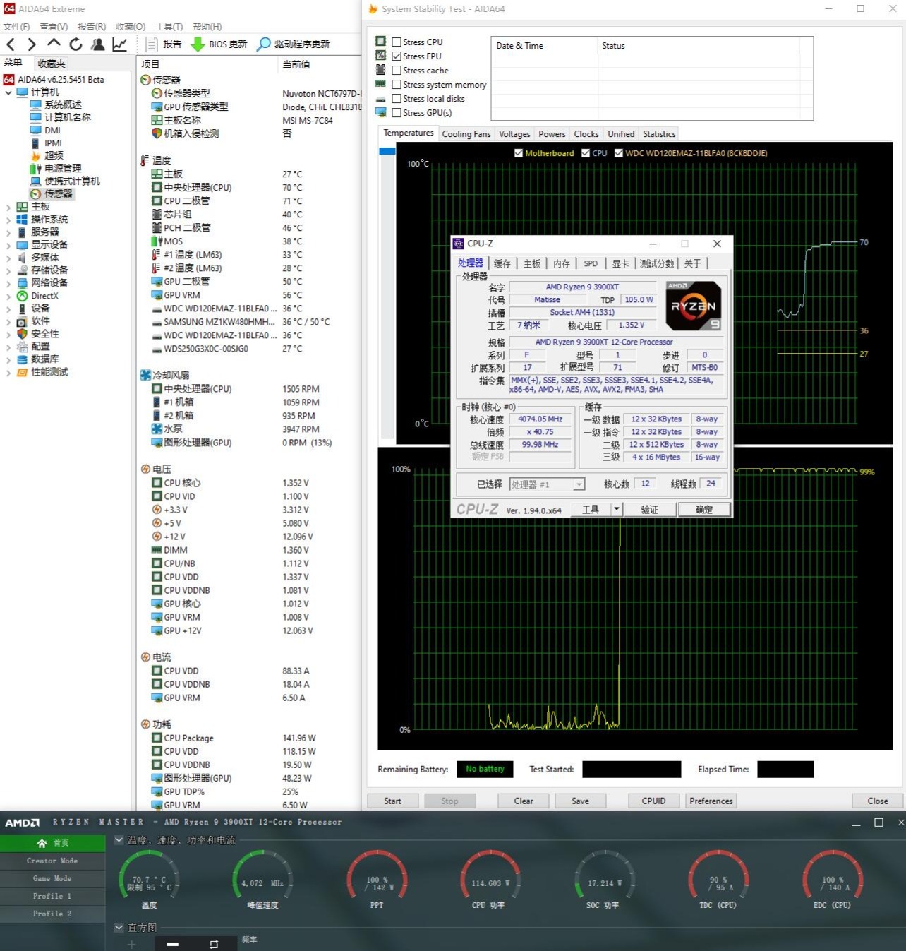Click the magnifier driver update icon
906x951 pixels.
point(263,44)
